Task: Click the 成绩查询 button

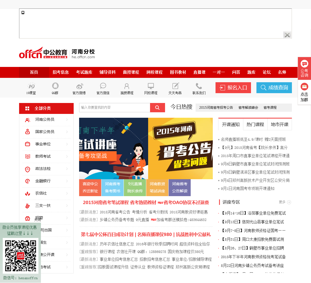Action: click(274, 88)
